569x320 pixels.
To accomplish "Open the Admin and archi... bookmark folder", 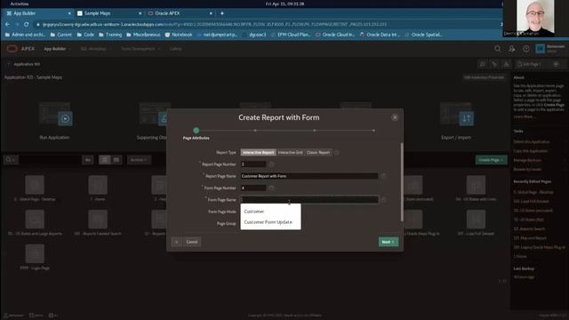I will click(25, 35).
